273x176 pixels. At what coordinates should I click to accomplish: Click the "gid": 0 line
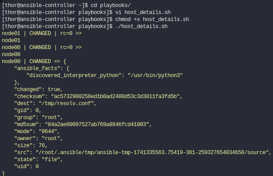point(28,110)
